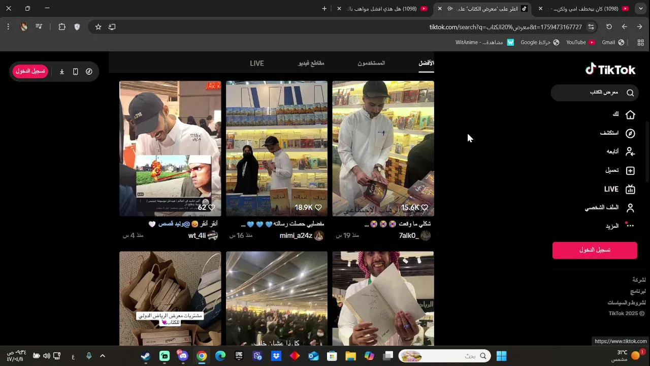Image resolution: width=650 pixels, height=366 pixels.
Task: Open the مشتريات معرض الرياض thumbnail
Action: 170,298
